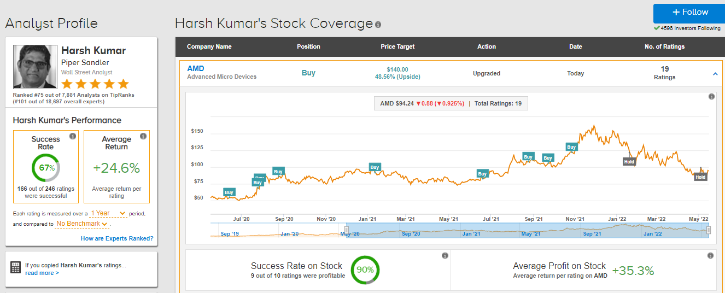
Task: Click the Average Return info icon
Action: tap(143, 136)
